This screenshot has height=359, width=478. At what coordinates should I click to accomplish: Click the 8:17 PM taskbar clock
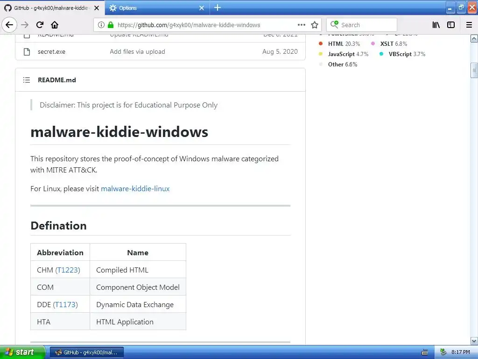point(461,352)
